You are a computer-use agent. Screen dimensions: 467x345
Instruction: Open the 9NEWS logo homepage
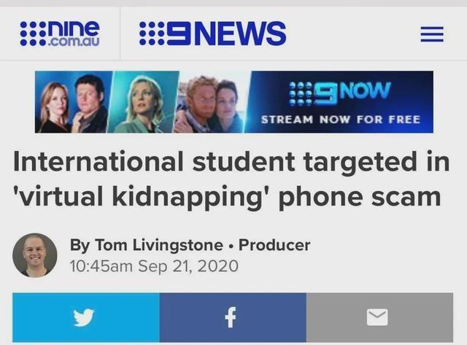tap(212, 34)
